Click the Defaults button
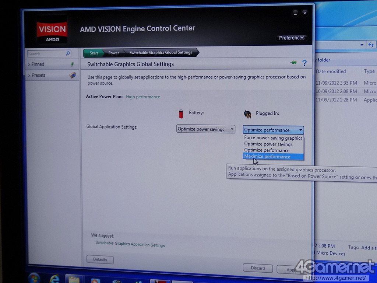Image resolution: width=377 pixels, height=283 pixels. (100, 259)
